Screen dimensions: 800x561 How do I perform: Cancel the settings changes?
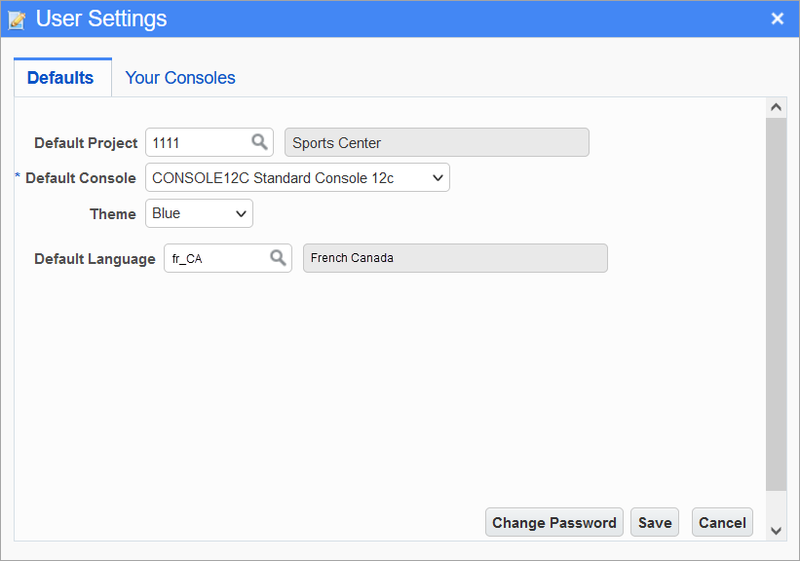pos(722,522)
